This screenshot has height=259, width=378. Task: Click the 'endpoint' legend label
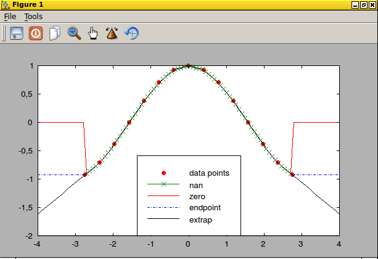(205, 208)
